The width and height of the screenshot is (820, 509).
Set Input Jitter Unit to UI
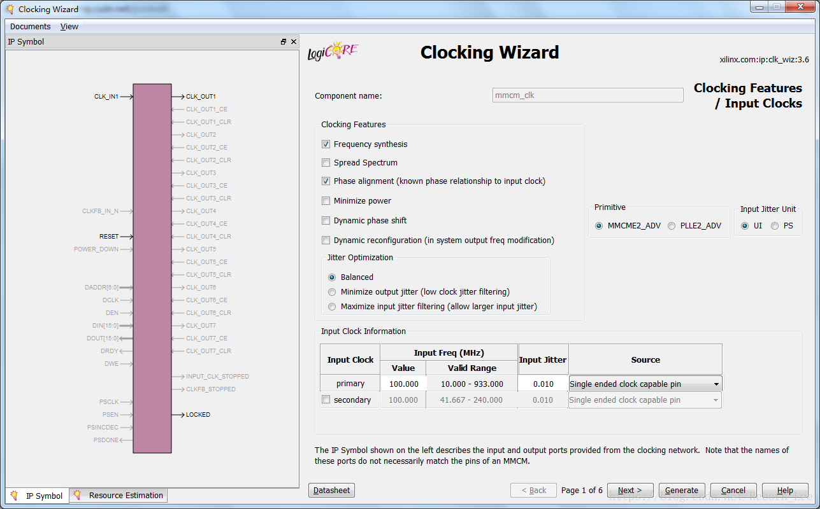[745, 226]
